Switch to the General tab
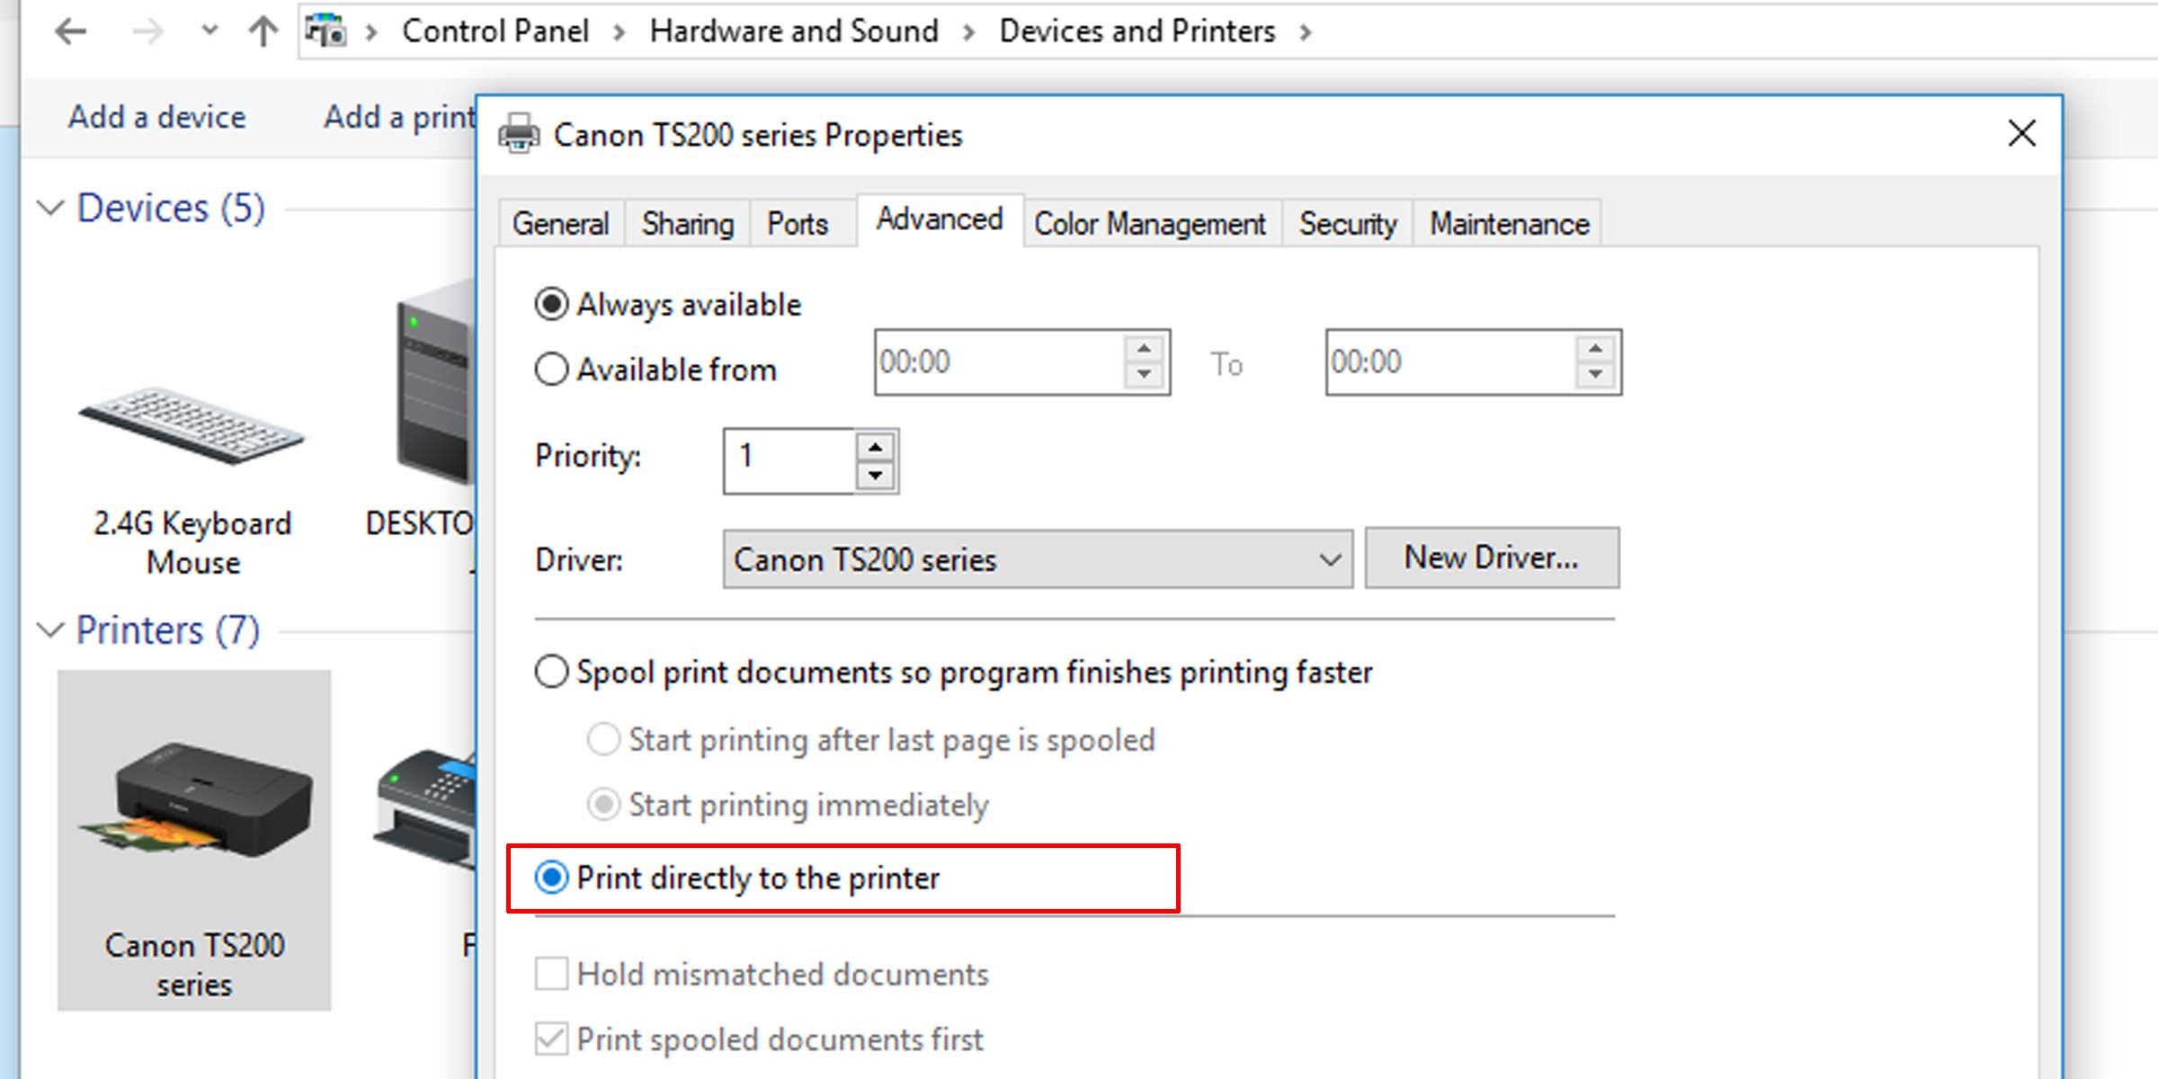The image size is (2158, 1079). pyautogui.click(x=560, y=224)
